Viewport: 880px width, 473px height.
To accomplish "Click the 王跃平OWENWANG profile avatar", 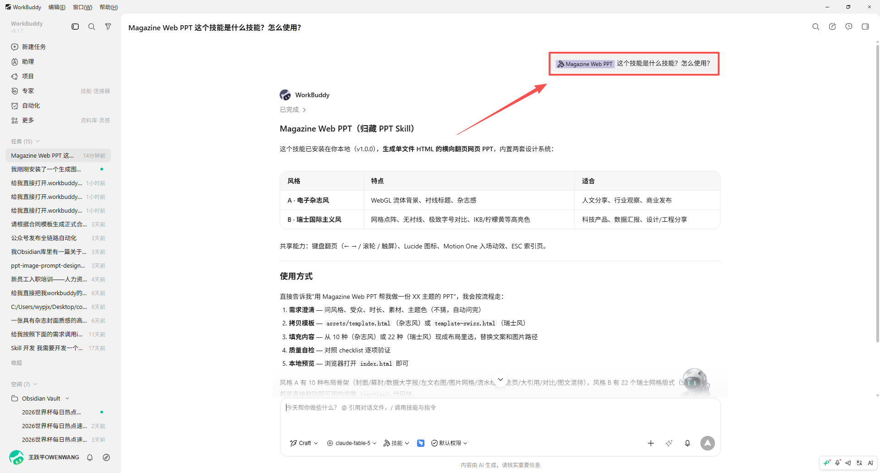I will 16,457.
